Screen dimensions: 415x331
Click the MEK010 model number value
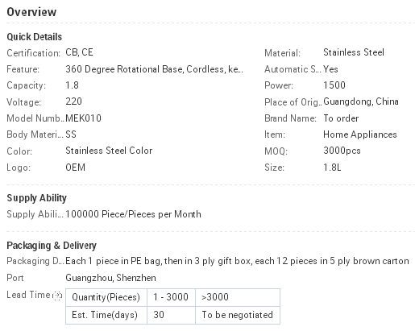click(x=83, y=118)
